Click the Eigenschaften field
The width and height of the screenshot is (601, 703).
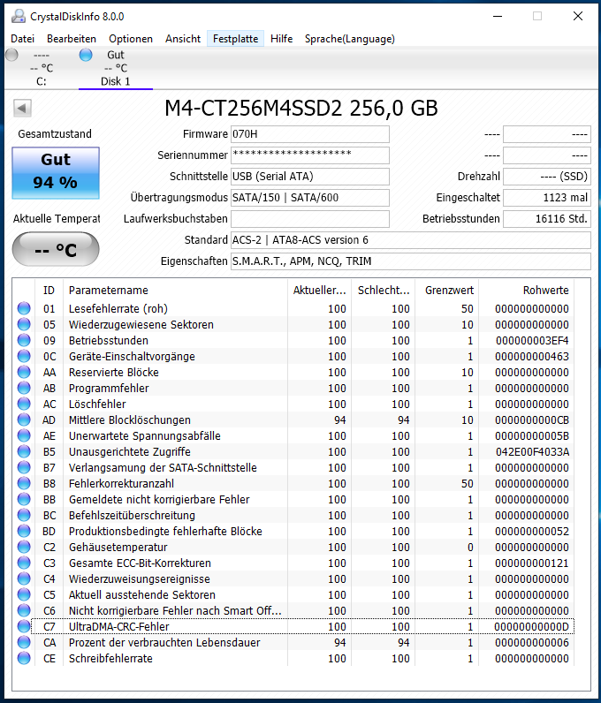411,261
